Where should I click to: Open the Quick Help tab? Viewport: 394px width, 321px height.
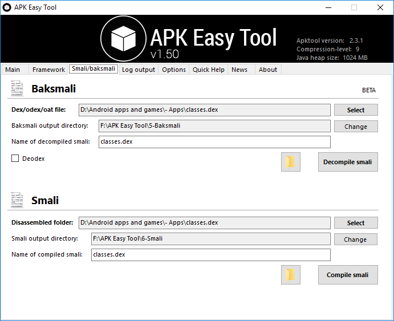pos(208,70)
